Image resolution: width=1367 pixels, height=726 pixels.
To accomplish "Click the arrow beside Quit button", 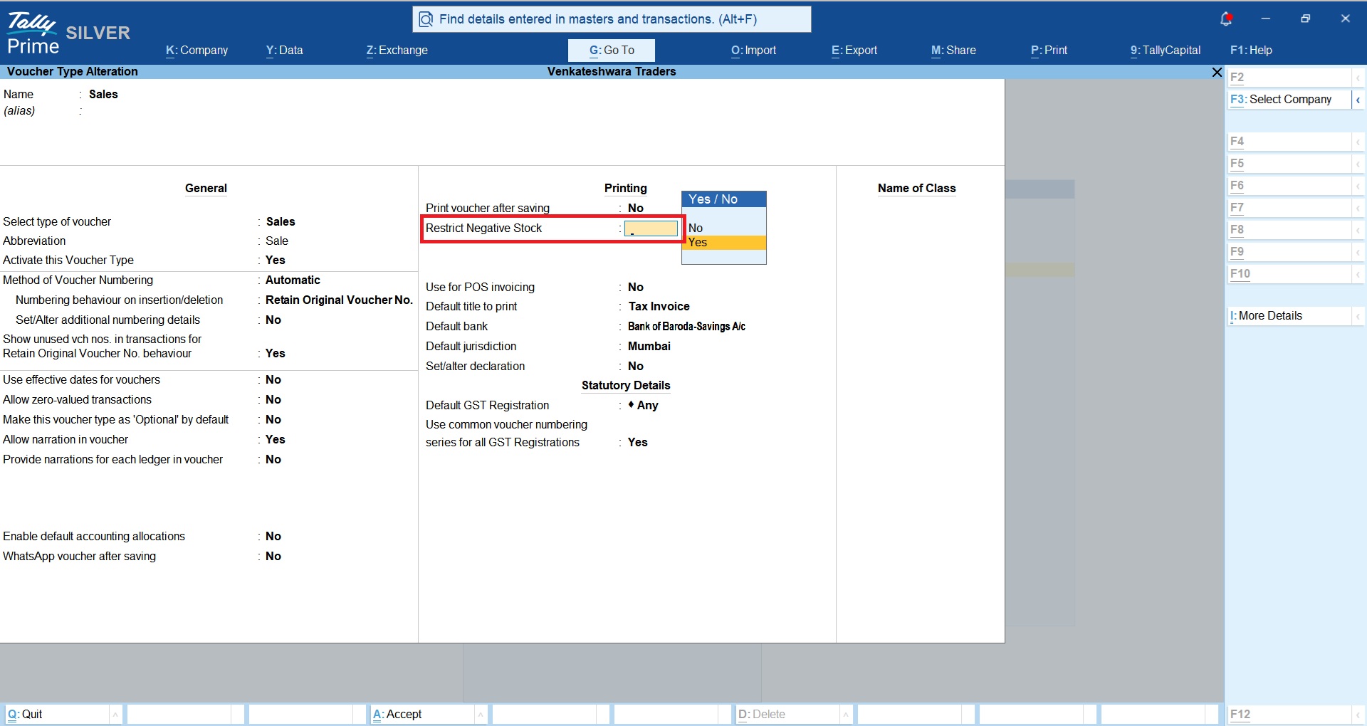I will tap(115, 714).
